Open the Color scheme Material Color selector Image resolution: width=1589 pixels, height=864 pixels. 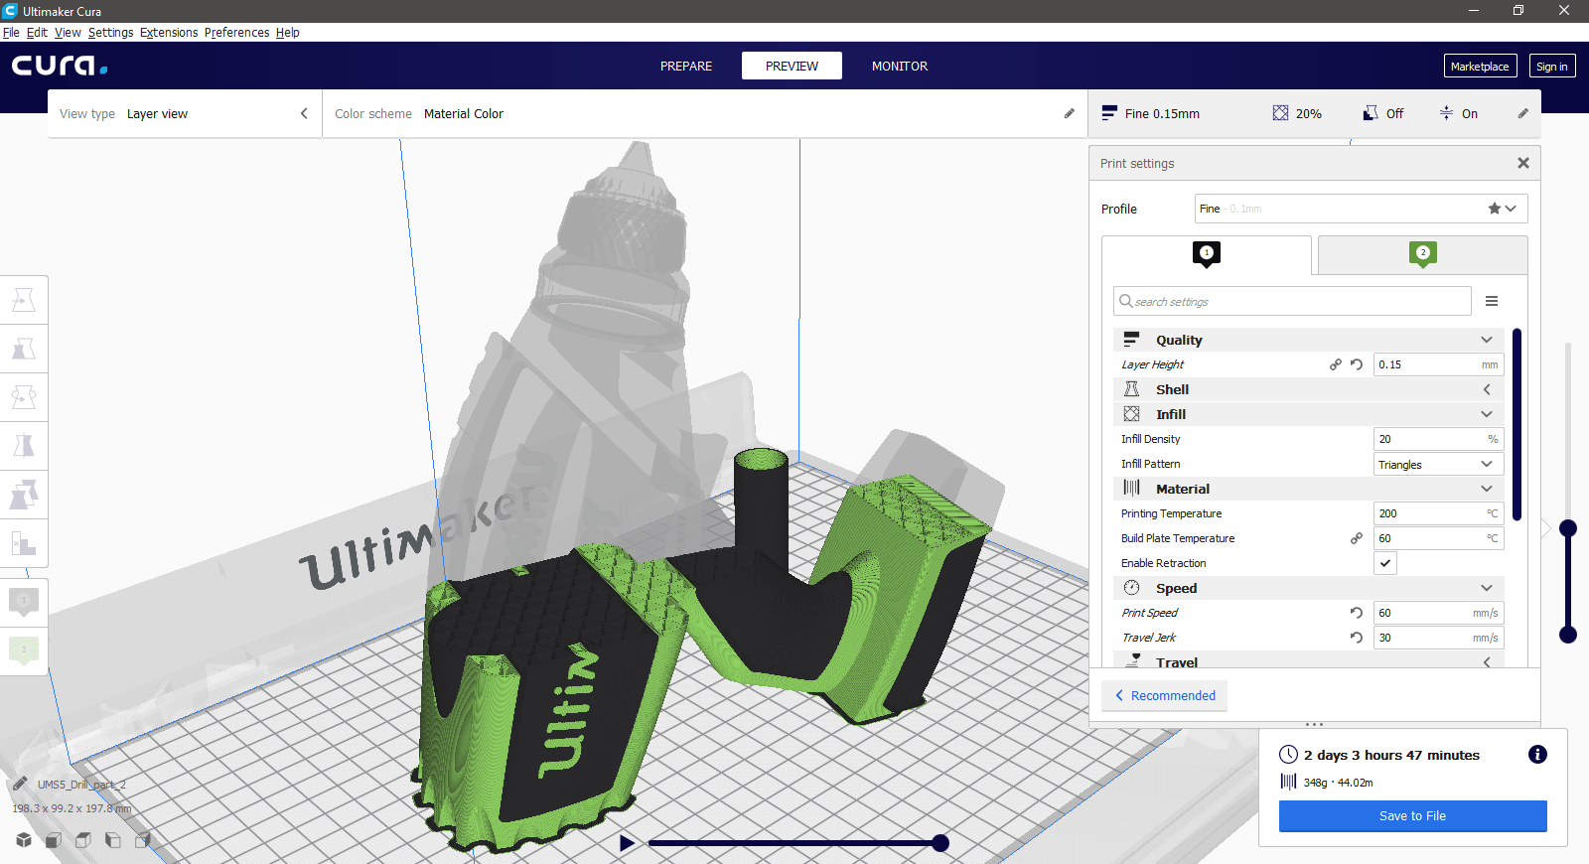tap(704, 113)
